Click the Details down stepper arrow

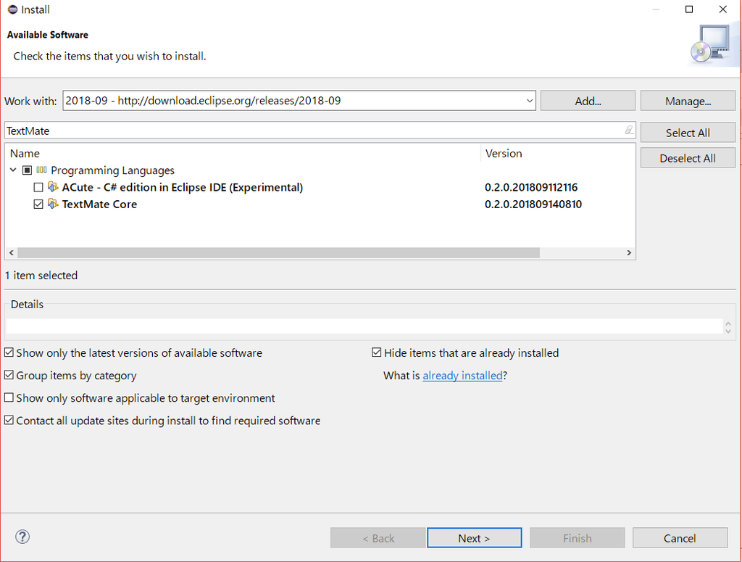pyautogui.click(x=728, y=331)
